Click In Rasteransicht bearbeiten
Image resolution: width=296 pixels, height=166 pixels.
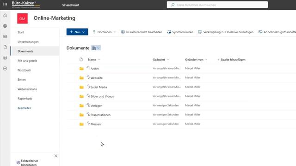[x=142, y=32]
